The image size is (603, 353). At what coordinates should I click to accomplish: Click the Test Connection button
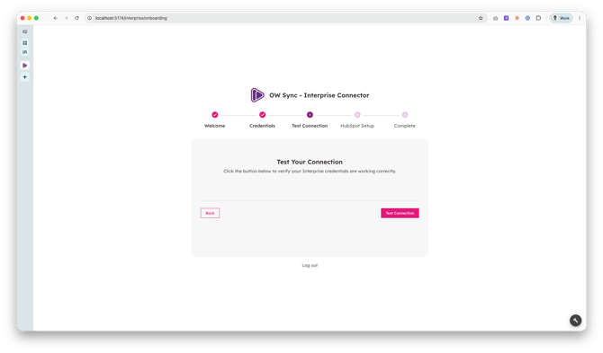pyautogui.click(x=400, y=213)
